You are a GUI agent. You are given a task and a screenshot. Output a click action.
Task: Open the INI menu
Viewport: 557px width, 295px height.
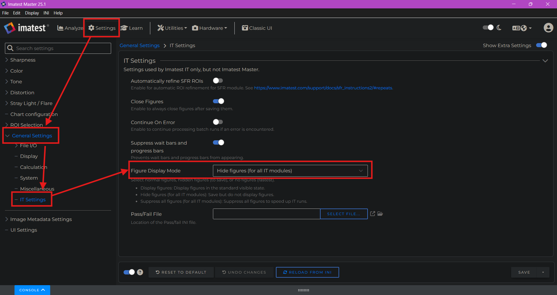(46, 13)
